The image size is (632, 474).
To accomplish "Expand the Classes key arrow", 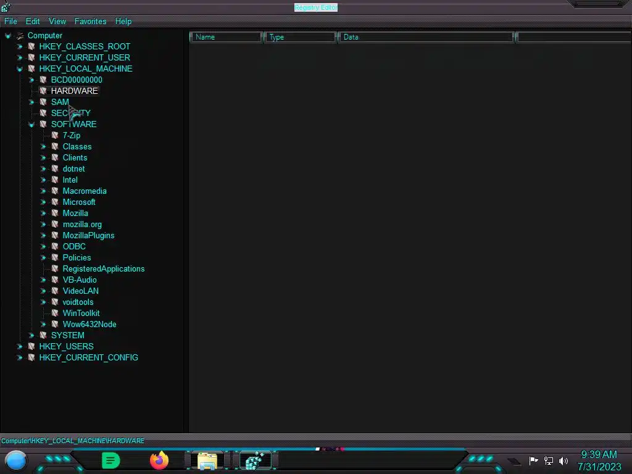I will [x=43, y=147].
